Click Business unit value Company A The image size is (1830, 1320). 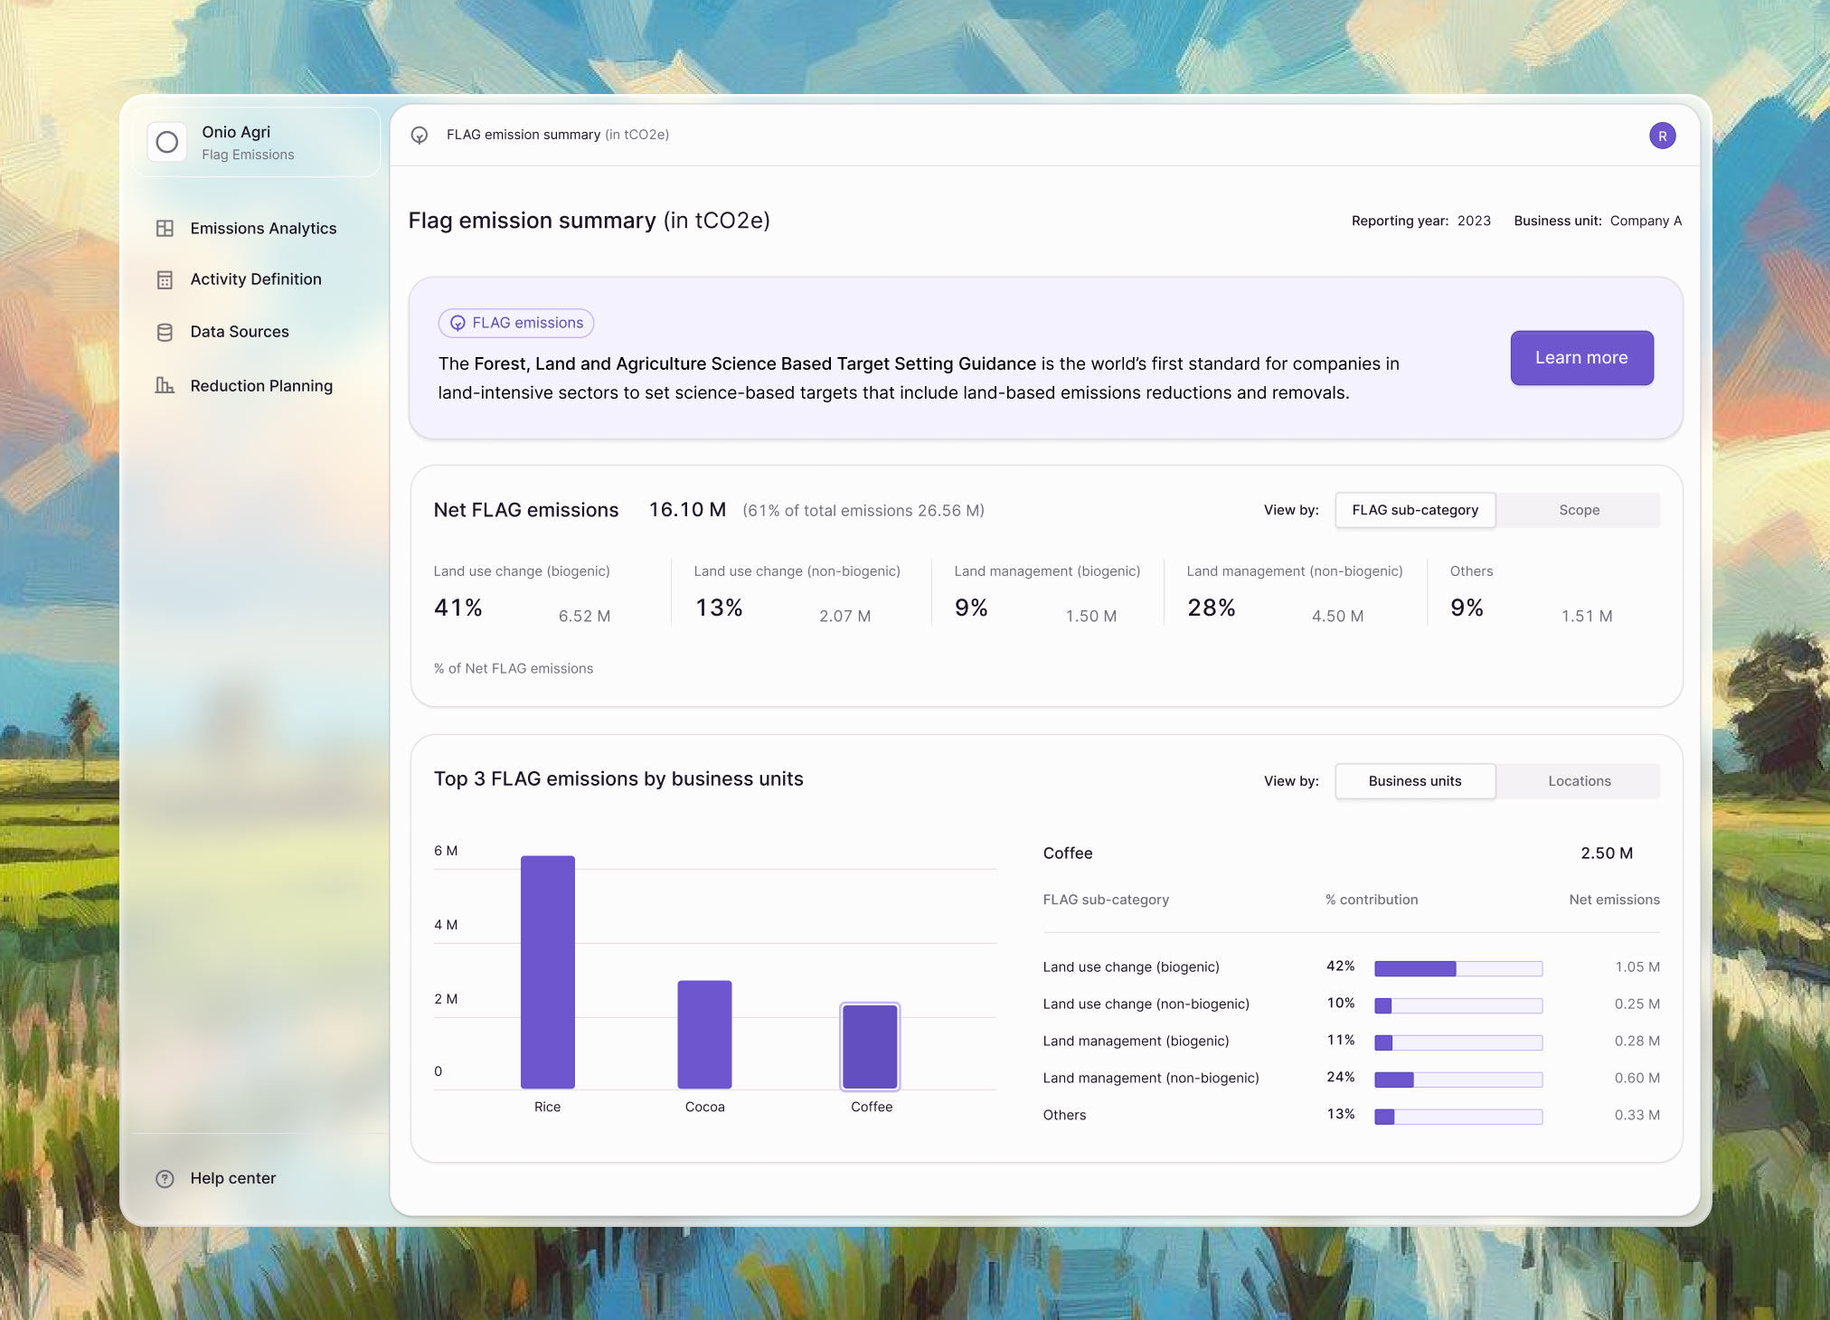pos(1646,221)
